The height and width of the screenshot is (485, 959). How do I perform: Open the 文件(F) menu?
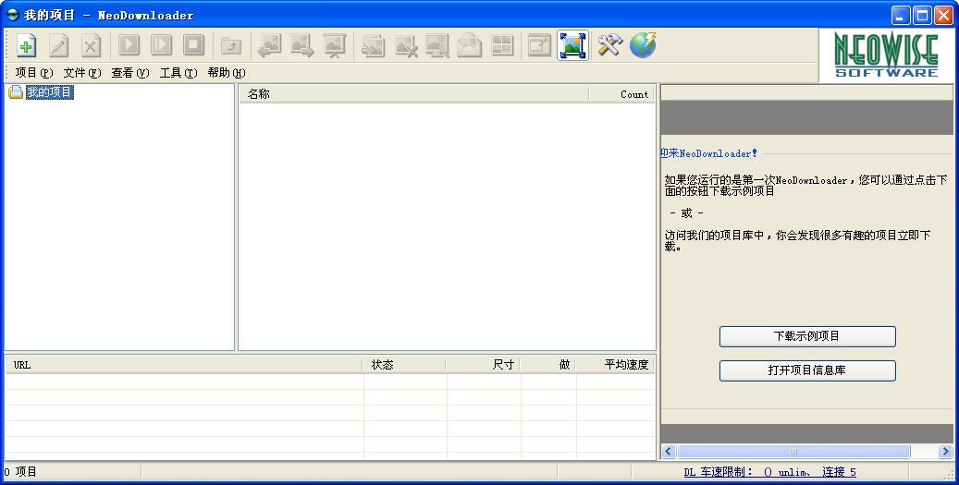pos(82,73)
